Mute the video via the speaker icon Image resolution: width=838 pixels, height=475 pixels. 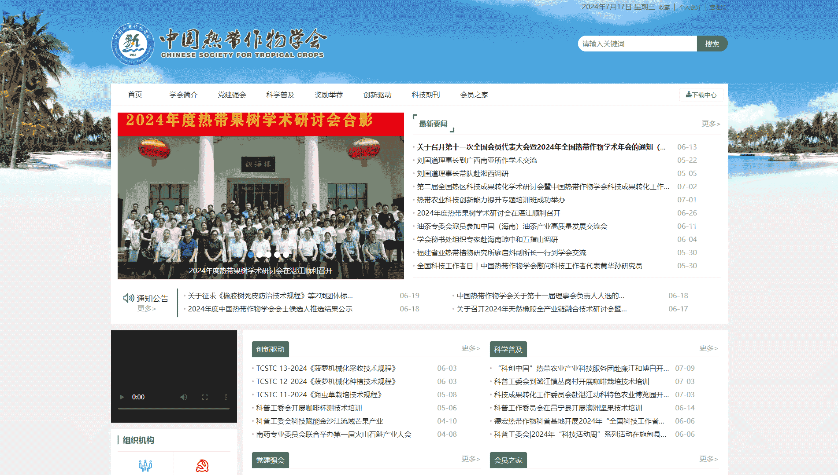click(184, 397)
